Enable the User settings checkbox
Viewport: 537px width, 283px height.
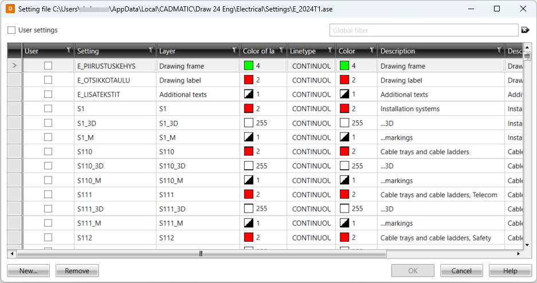point(11,30)
